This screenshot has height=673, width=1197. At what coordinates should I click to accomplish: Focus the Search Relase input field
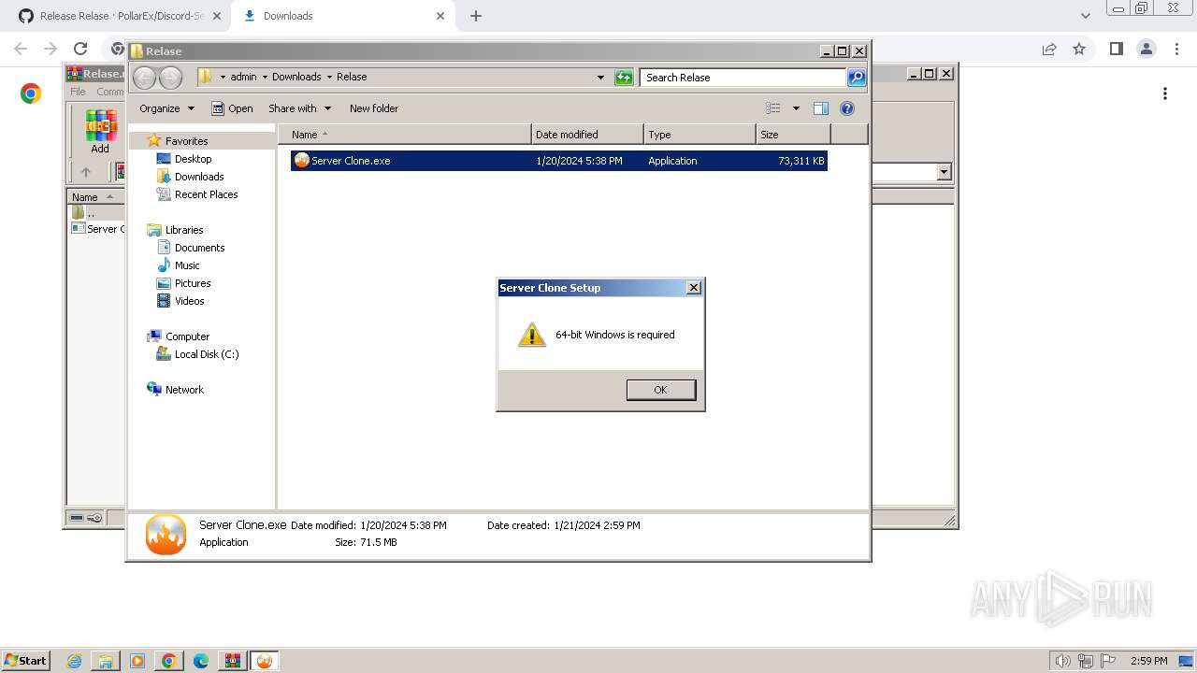coord(743,78)
